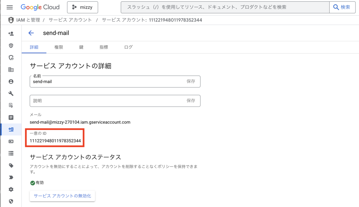
Task: Switch to the 権限 (permissions) tab
Action: click(59, 47)
